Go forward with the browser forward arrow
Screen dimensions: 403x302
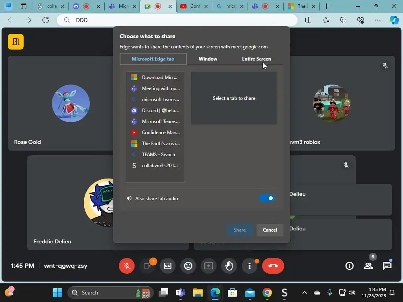click(28, 20)
